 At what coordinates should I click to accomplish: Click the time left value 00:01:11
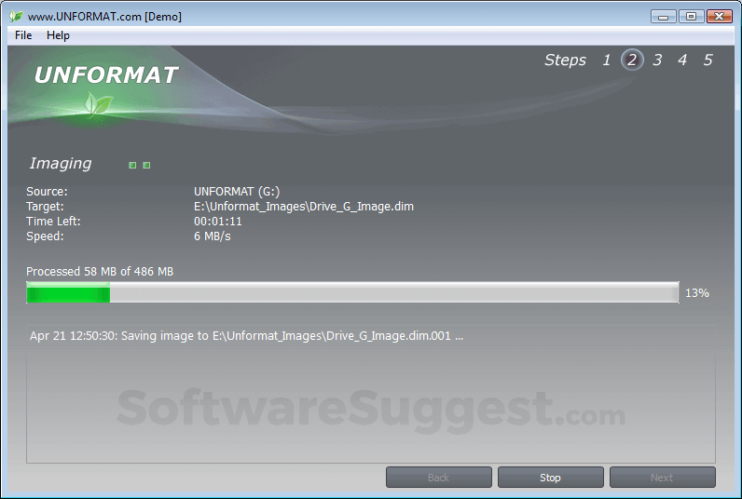[x=218, y=222]
